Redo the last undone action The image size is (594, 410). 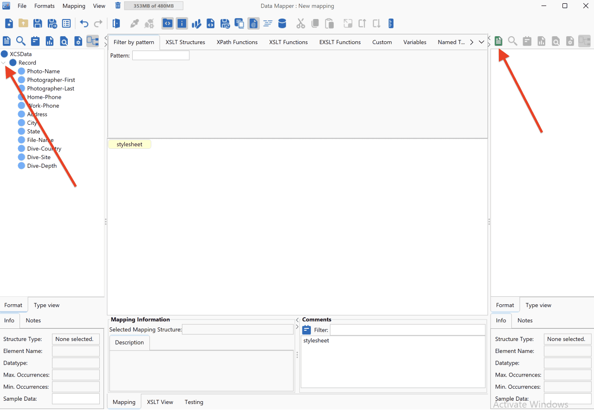click(98, 23)
